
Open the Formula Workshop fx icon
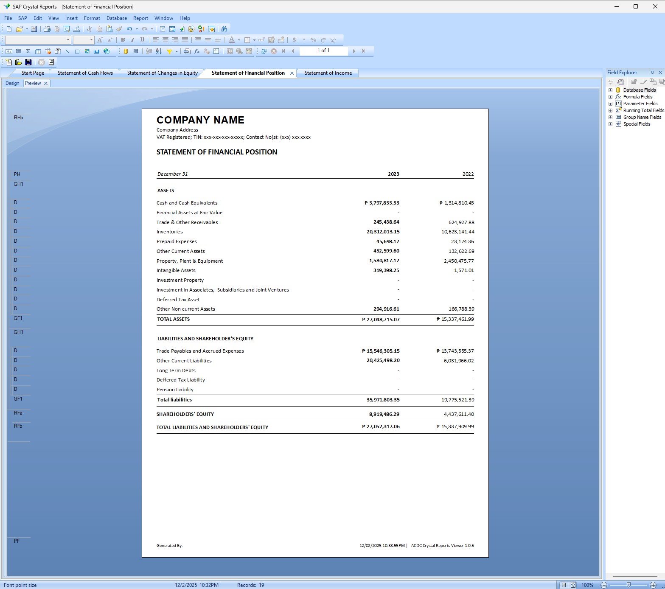pos(197,51)
